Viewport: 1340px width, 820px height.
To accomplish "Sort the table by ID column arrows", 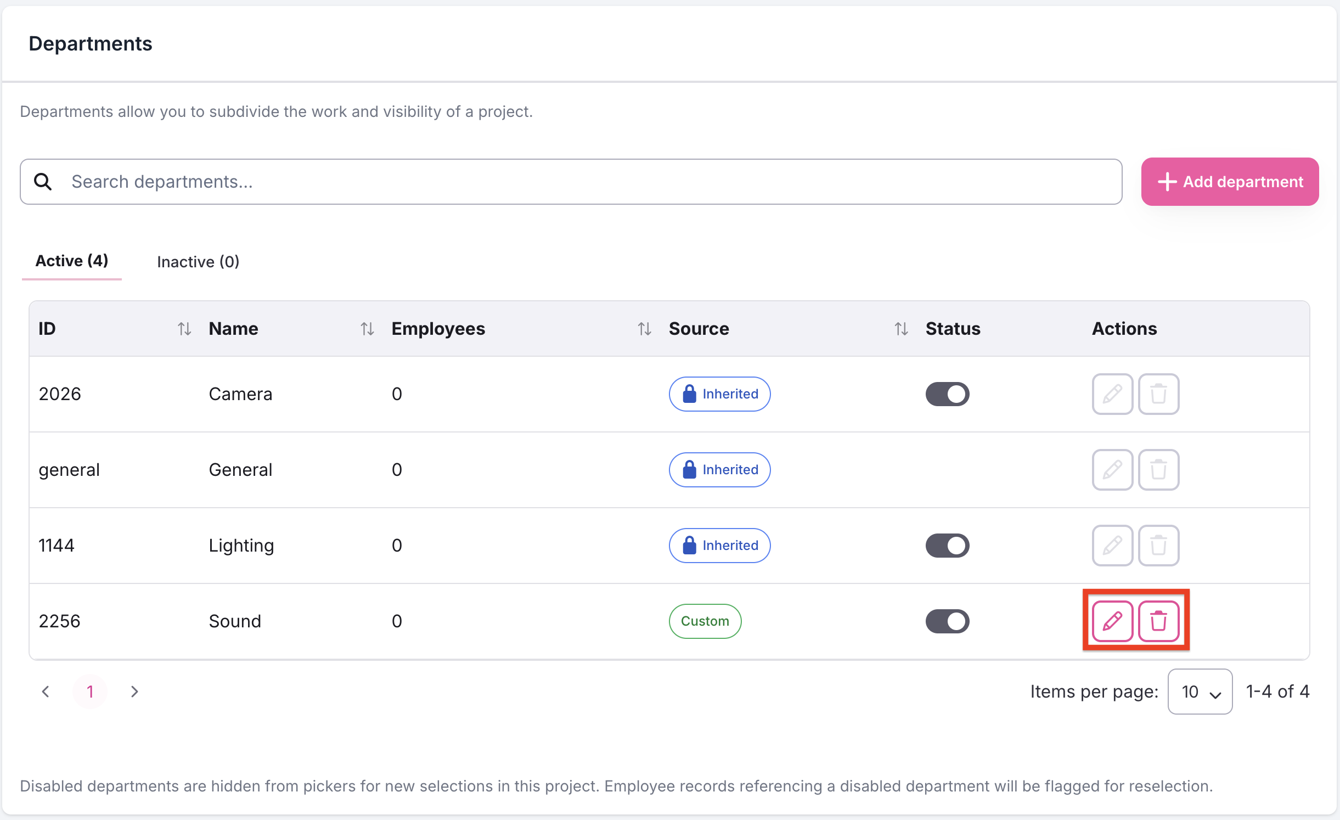I will pos(184,328).
